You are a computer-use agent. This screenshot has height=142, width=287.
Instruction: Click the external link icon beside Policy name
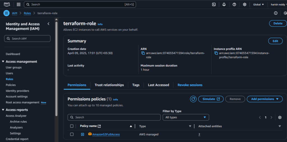pos(99,126)
